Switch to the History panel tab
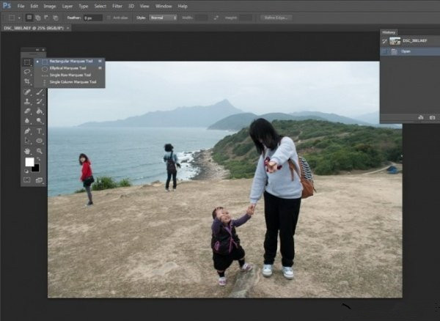The image size is (440, 321). (x=389, y=32)
